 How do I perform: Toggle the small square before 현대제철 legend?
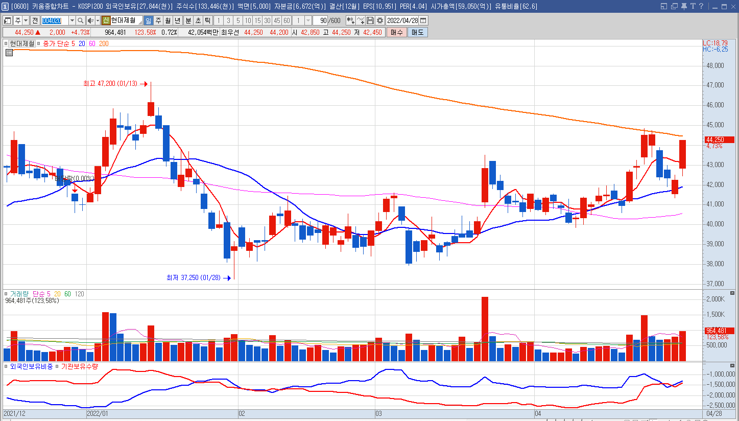coord(7,43)
